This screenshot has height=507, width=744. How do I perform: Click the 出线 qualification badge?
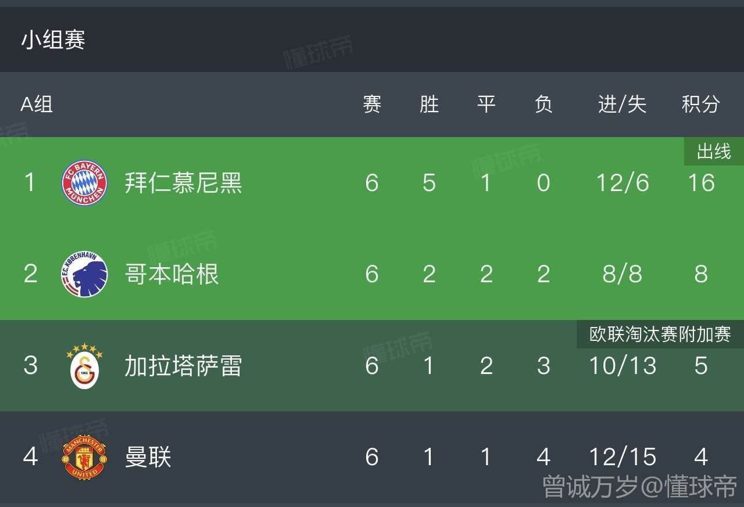tap(714, 152)
